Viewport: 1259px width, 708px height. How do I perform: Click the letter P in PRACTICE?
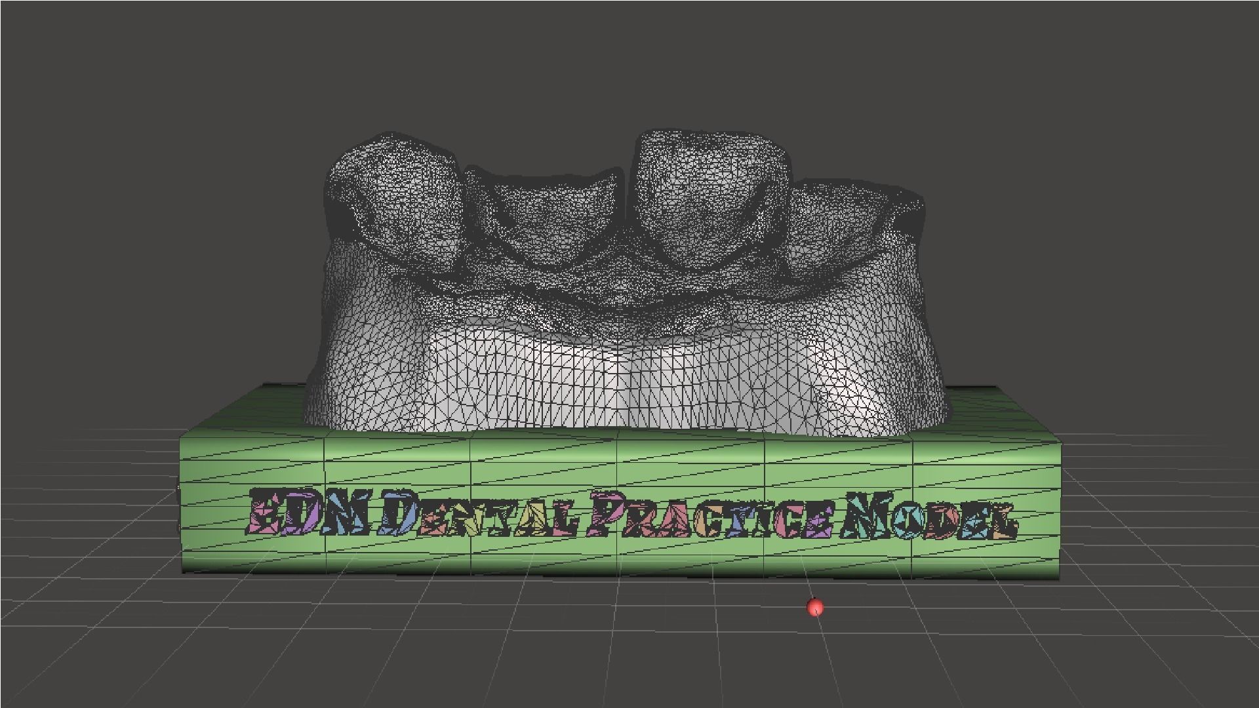pyautogui.click(x=606, y=517)
